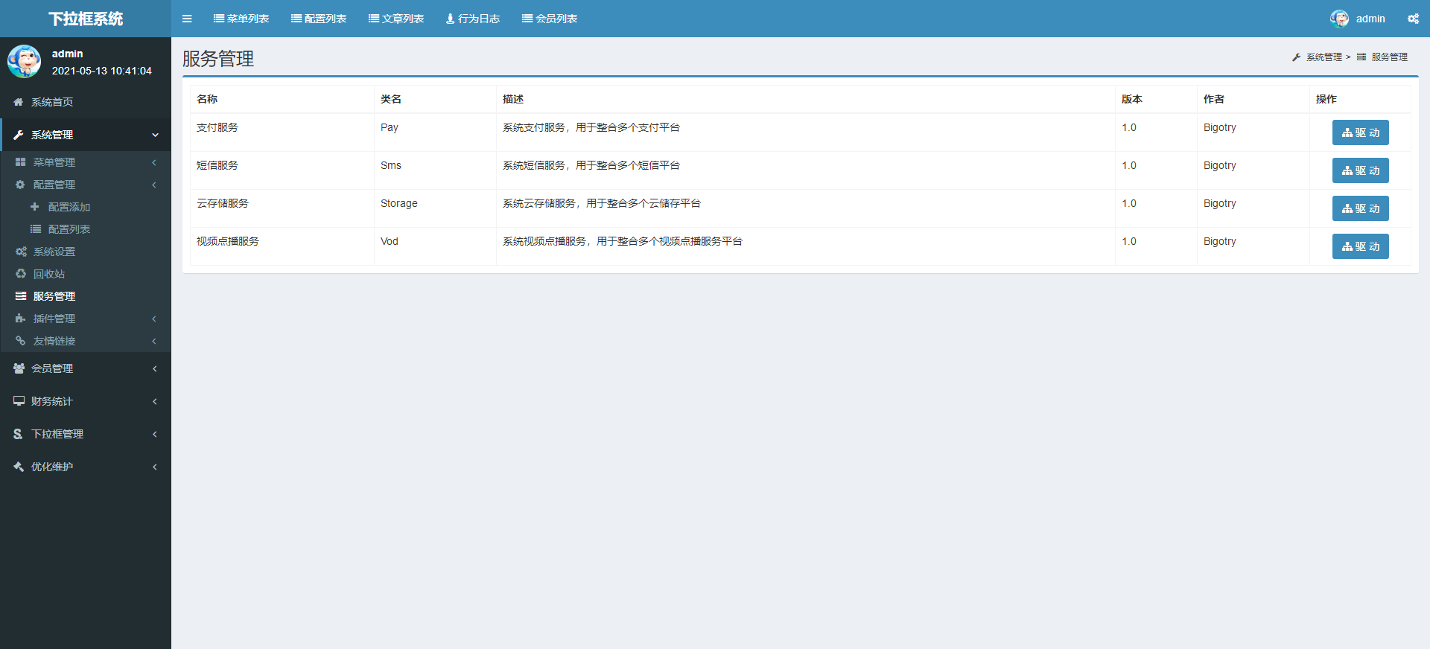Viewport: 1430px width, 649px height.
Task: Open 会员列表 in the top navigation
Action: pos(550,19)
